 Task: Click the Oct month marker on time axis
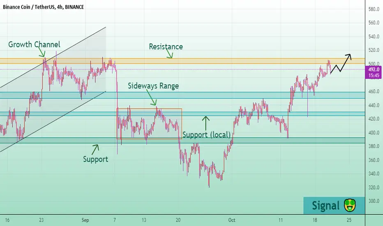[x=231, y=220]
